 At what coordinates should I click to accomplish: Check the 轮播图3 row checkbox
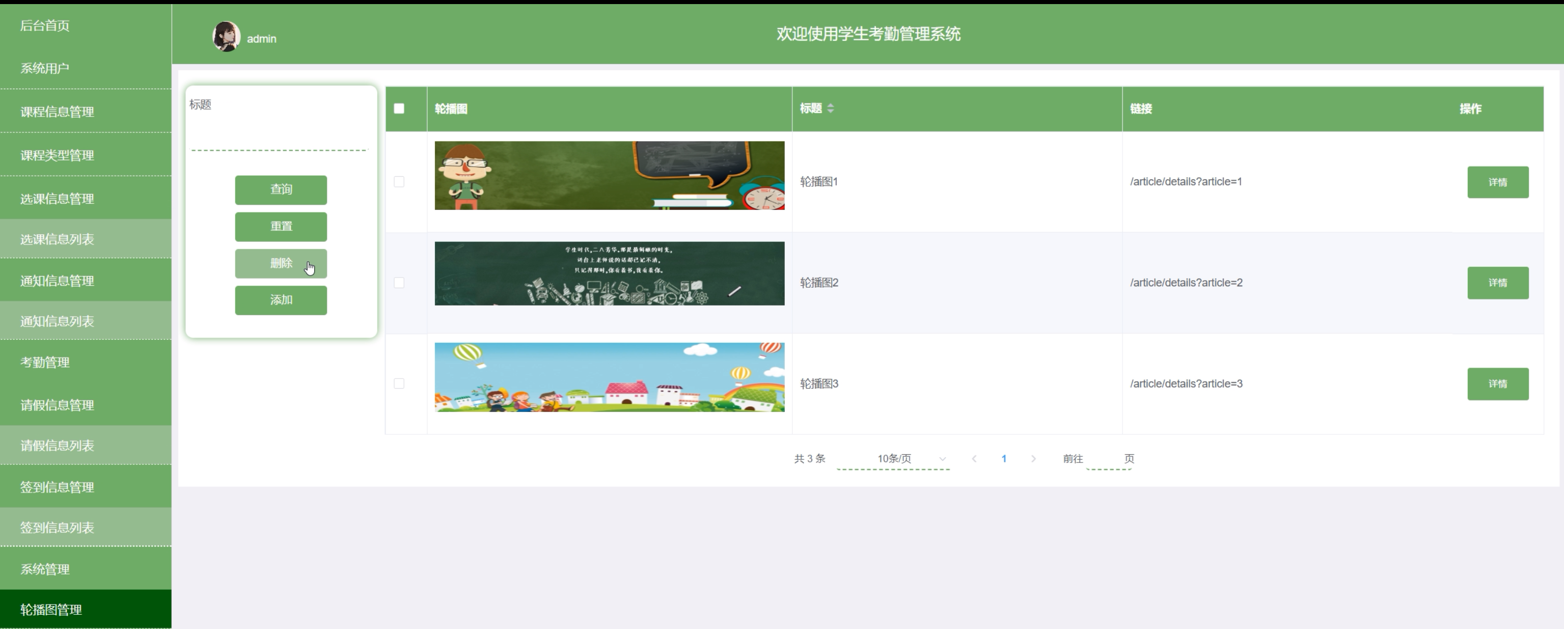(399, 384)
